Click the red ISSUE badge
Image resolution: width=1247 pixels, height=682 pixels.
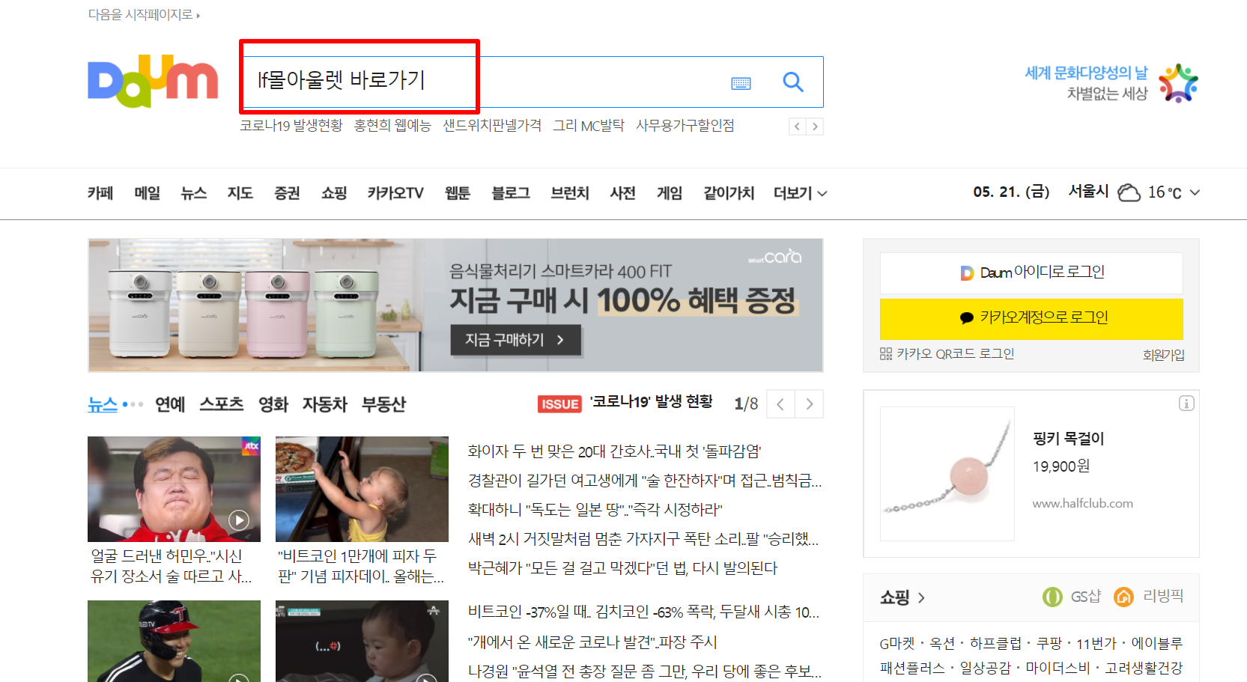pyautogui.click(x=559, y=404)
